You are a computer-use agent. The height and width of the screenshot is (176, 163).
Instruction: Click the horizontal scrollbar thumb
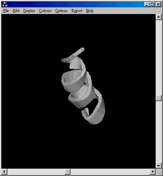click(x=67, y=171)
